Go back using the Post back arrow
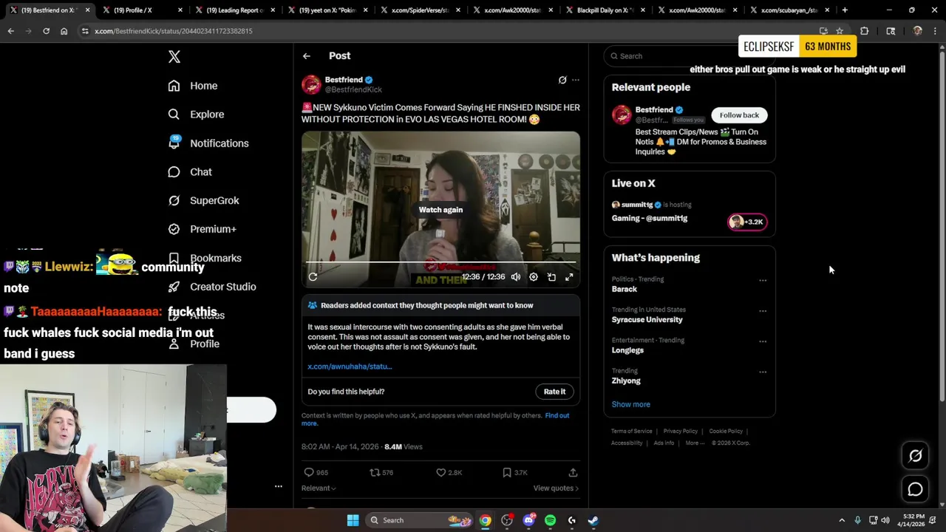This screenshot has width=946, height=532. (307, 56)
